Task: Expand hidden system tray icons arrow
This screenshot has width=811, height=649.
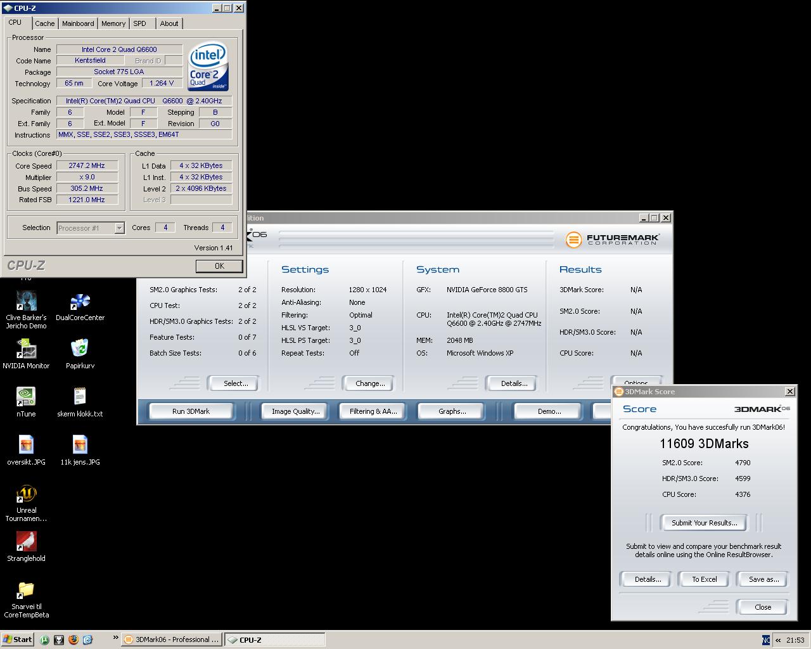Action: [x=778, y=640]
